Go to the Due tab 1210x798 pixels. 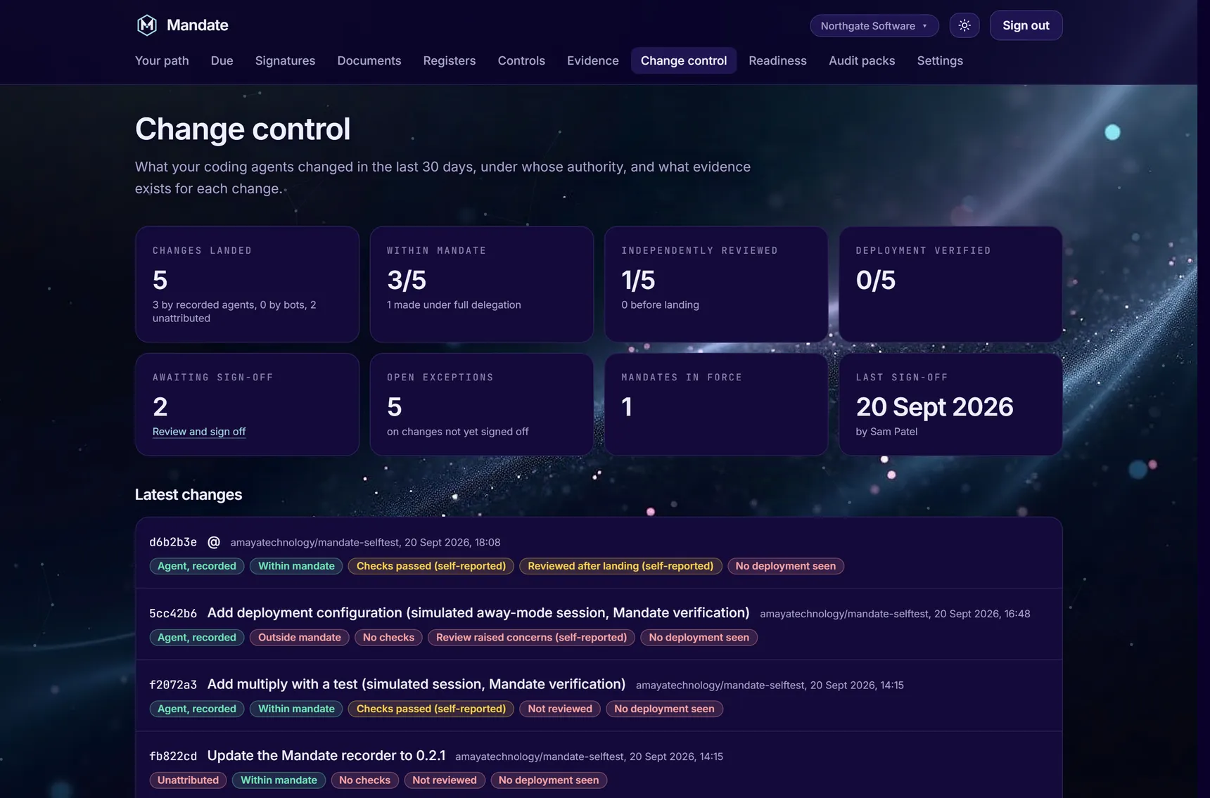222,60
